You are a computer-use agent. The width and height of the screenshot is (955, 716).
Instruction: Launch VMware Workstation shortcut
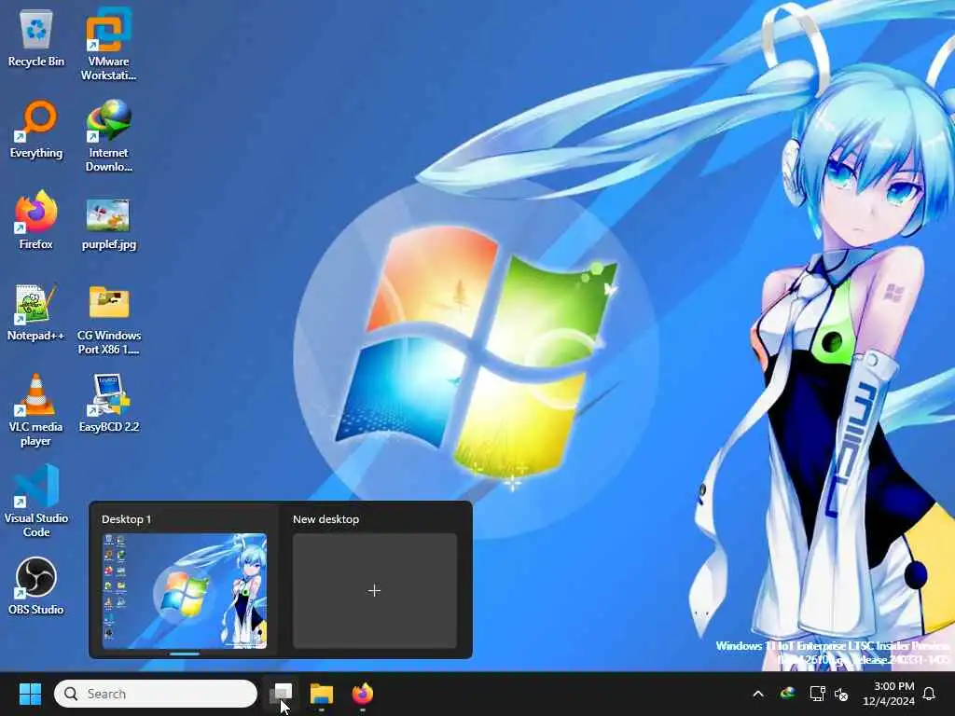tap(108, 44)
